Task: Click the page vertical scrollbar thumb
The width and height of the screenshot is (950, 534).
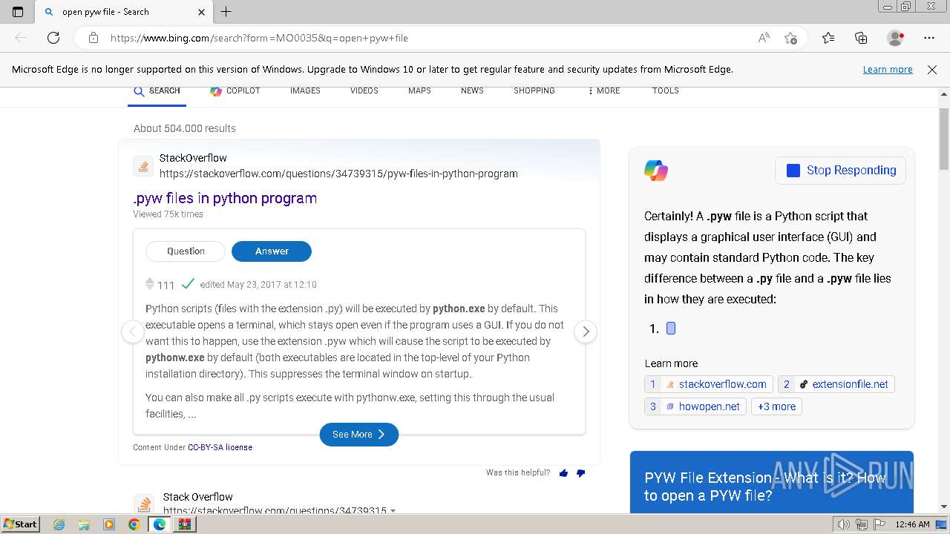Action: [x=944, y=139]
